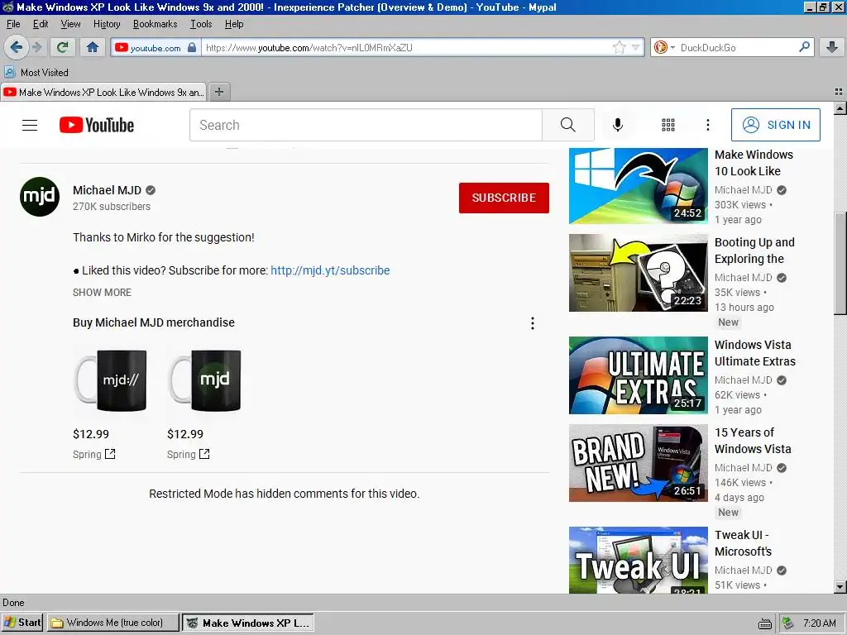
Task: Click the vertical scrollbar thumb
Action: tap(840, 262)
